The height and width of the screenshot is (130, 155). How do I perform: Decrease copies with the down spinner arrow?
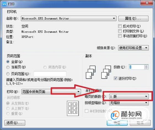point(146,68)
